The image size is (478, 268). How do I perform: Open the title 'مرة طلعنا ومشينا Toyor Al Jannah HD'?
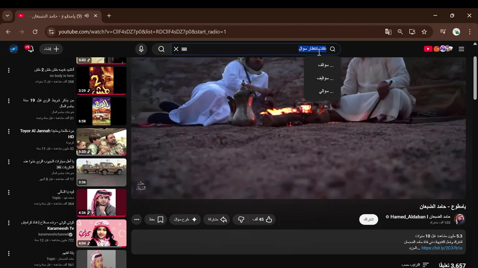pos(47,134)
